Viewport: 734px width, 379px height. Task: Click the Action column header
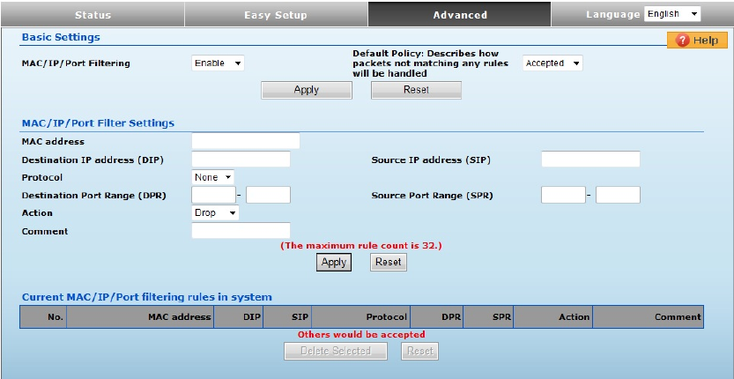click(552, 316)
